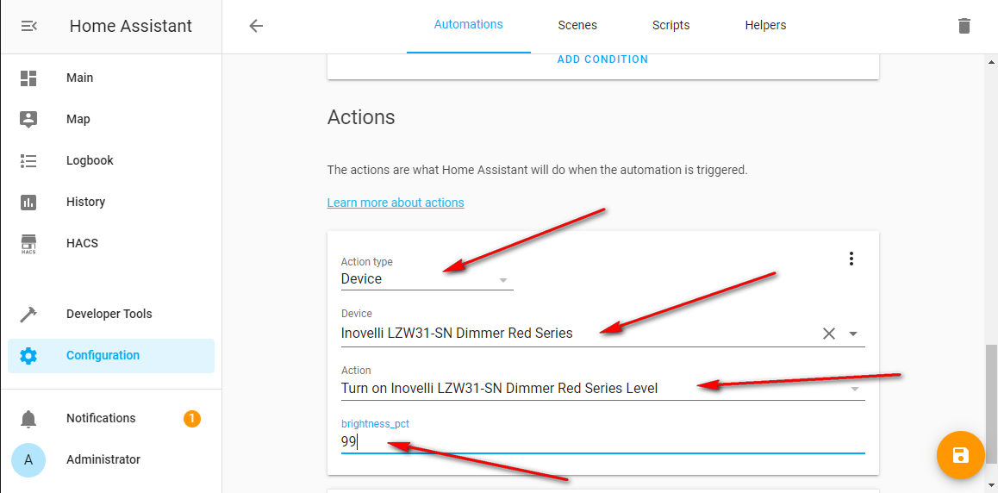Click the Administrator user name
This screenshot has height=493, width=998.
(103, 460)
